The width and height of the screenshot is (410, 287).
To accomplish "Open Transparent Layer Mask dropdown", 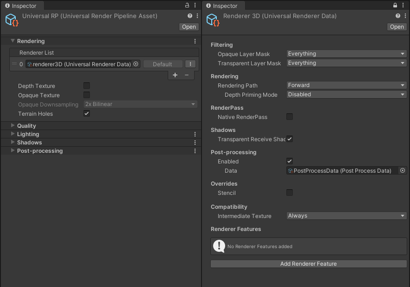I will (x=347, y=63).
